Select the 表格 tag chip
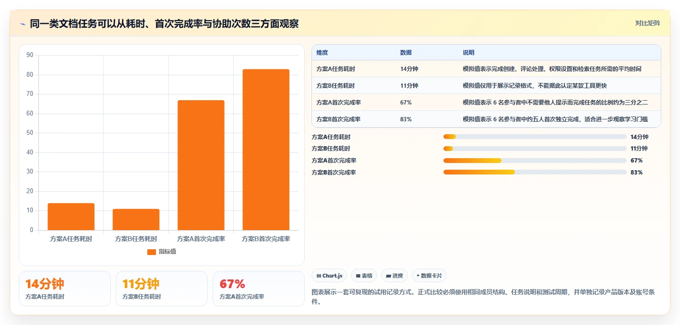Screen dimensions: 680x325 coord(364,276)
